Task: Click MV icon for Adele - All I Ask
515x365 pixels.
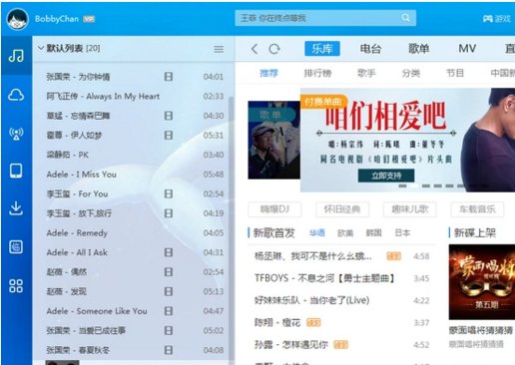Action: (169, 252)
